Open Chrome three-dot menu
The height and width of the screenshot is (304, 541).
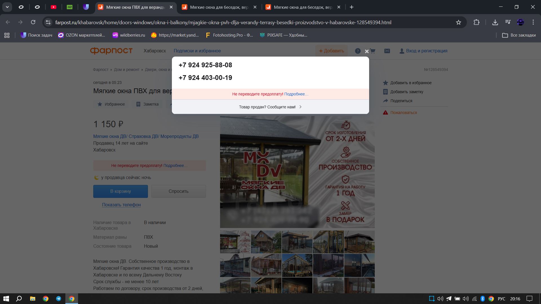(x=533, y=22)
